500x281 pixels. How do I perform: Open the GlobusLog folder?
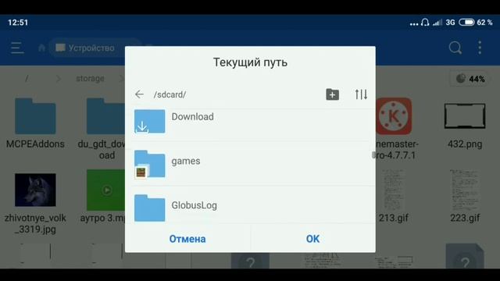point(250,205)
